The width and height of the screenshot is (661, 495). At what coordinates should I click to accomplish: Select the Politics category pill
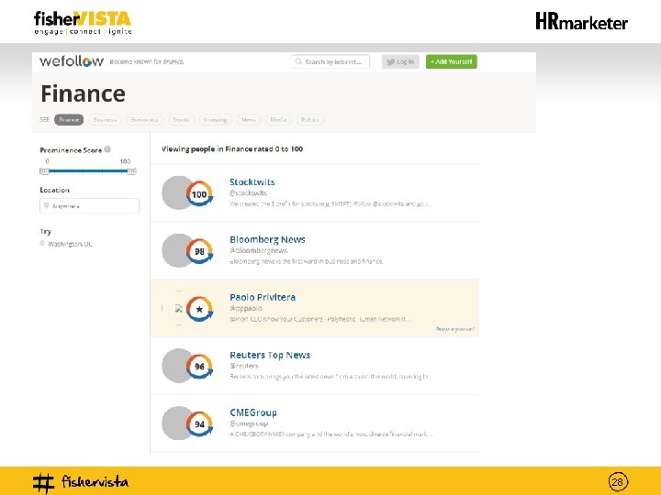coord(310,119)
